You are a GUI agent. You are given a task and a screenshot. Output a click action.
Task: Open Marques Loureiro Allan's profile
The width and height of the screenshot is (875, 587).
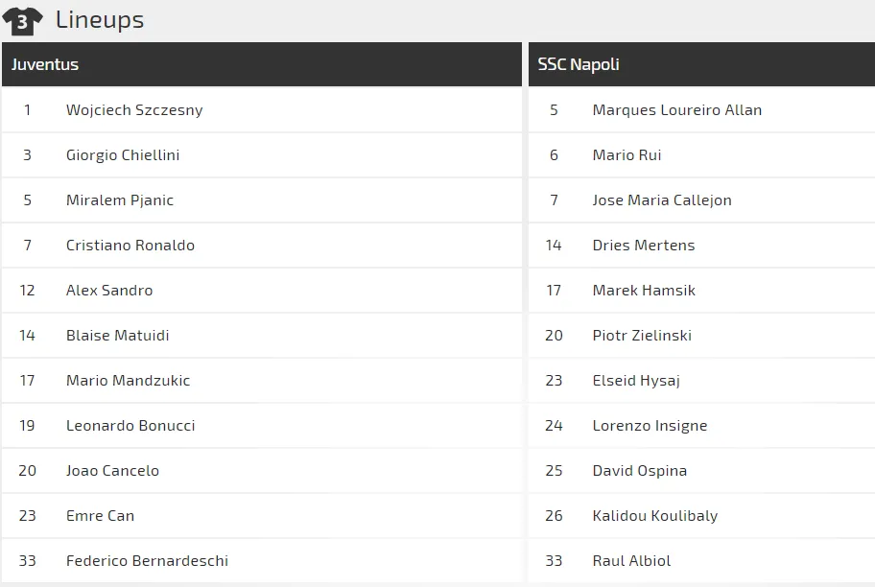676,110
